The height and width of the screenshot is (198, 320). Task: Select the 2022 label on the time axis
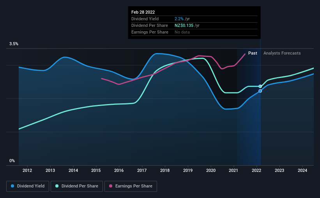[256, 170]
